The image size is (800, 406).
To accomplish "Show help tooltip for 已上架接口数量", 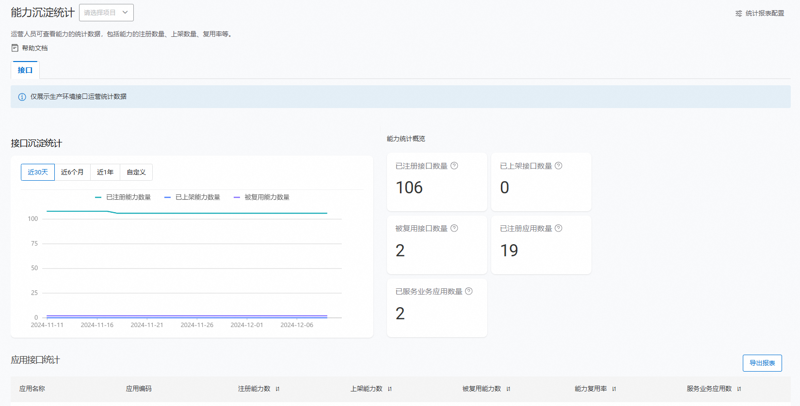I will pyautogui.click(x=559, y=166).
